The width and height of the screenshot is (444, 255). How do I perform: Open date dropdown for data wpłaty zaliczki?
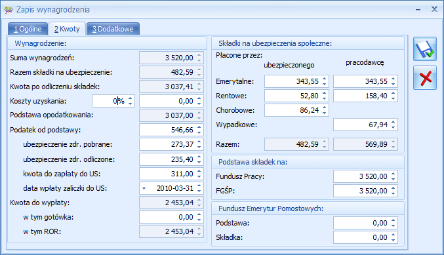coord(144,188)
